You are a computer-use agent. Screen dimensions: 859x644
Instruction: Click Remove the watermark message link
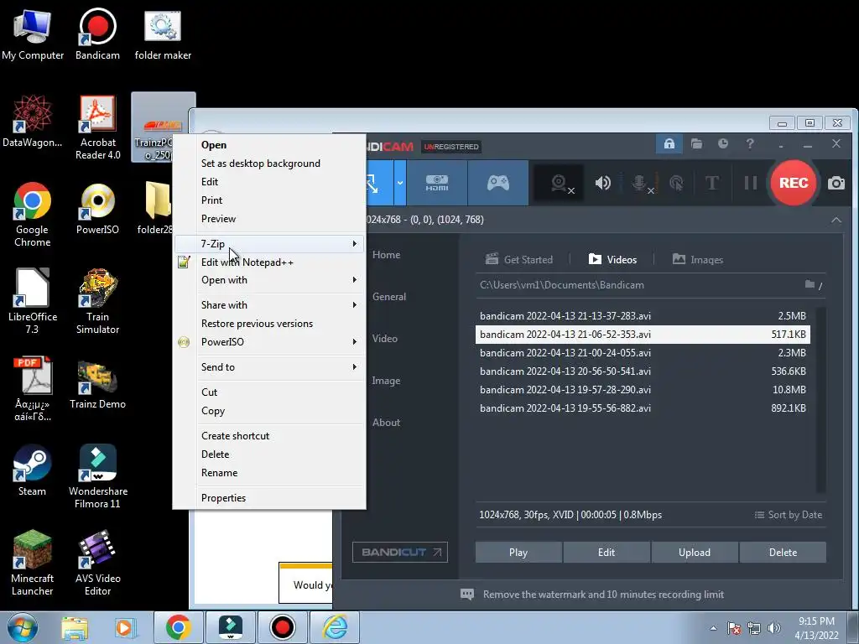point(603,595)
